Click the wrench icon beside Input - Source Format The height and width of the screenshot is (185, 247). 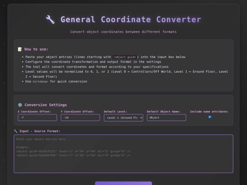[16, 131]
